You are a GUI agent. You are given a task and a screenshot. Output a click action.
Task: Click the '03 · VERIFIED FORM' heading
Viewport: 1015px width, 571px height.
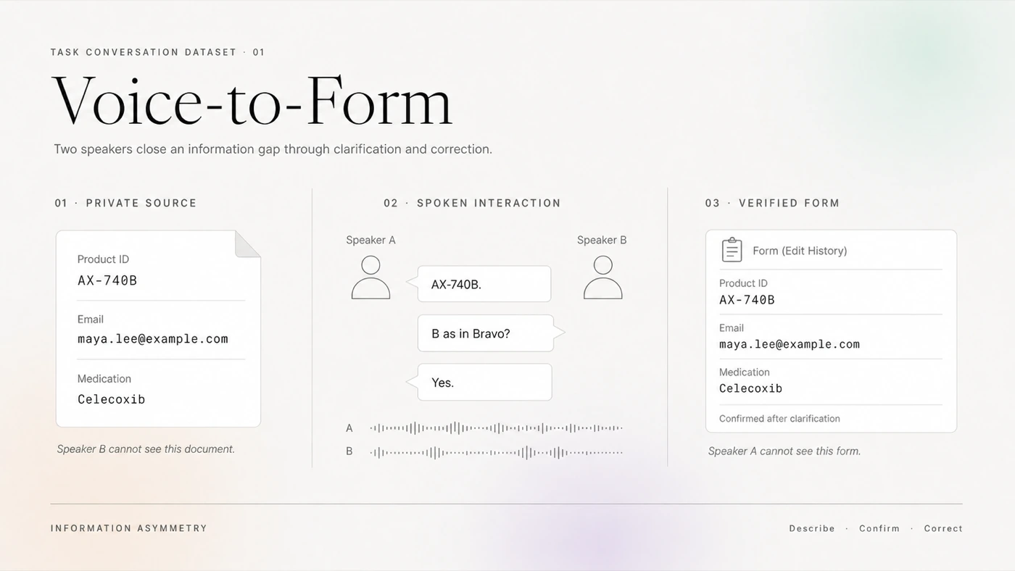772,203
